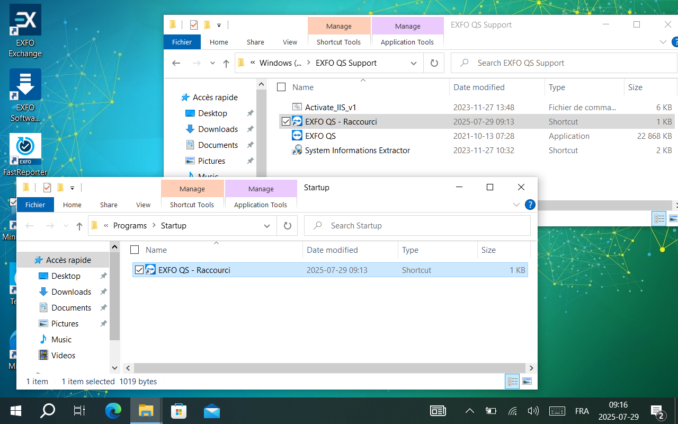Open touch keyboard from system tray
Viewport: 678px width, 424px height.
[x=557, y=411]
